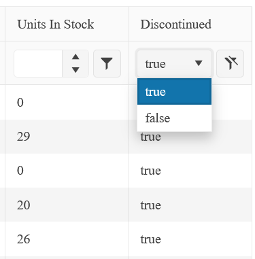255x259 pixels.
Task: Collapse the Discontinued filter dropdown arrow
Action: [199, 63]
